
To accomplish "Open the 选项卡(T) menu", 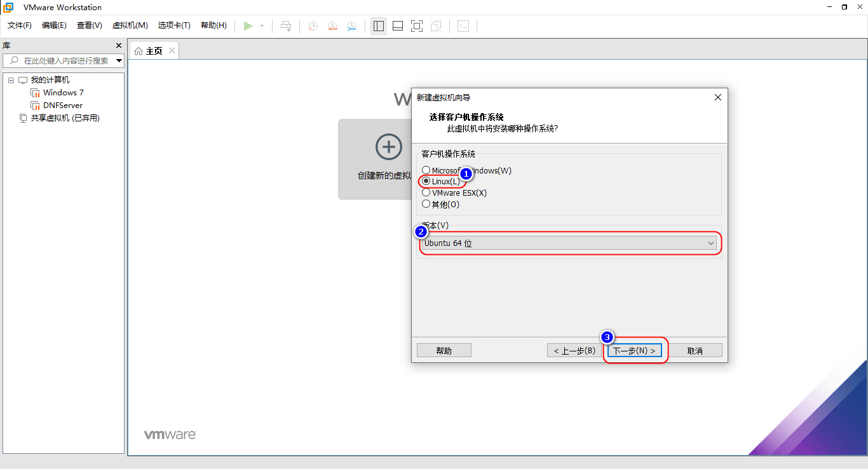I will [x=174, y=25].
